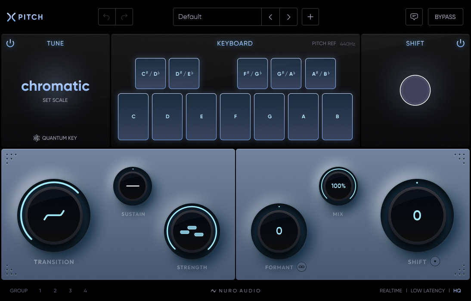The height and width of the screenshot is (301, 471).
Task: Switch to Low Latency mode
Action: [x=428, y=291]
